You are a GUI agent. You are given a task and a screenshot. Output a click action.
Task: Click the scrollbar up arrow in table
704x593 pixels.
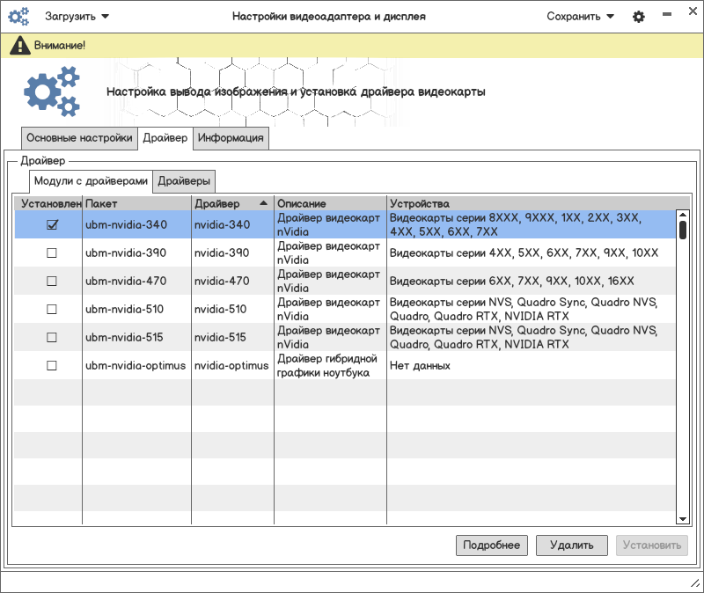682,216
